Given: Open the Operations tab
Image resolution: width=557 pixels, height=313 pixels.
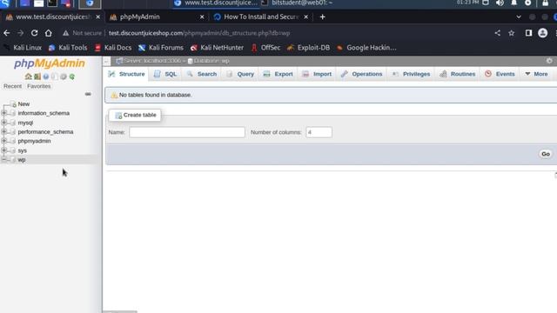Looking at the screenshot, I should [361, 74].
